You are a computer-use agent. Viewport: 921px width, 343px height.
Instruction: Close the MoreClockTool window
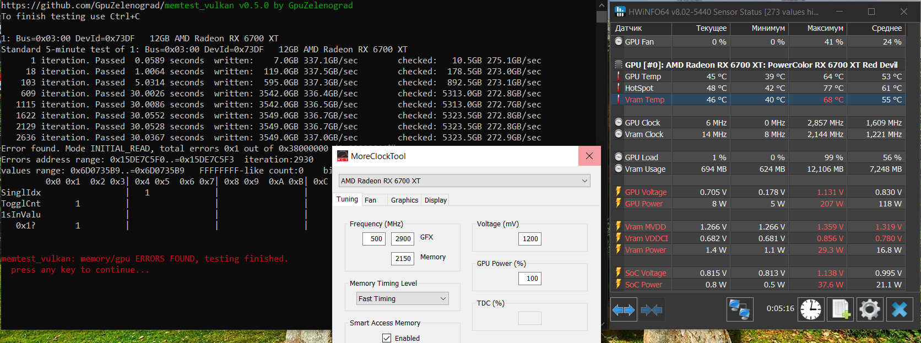coord(589,156)
